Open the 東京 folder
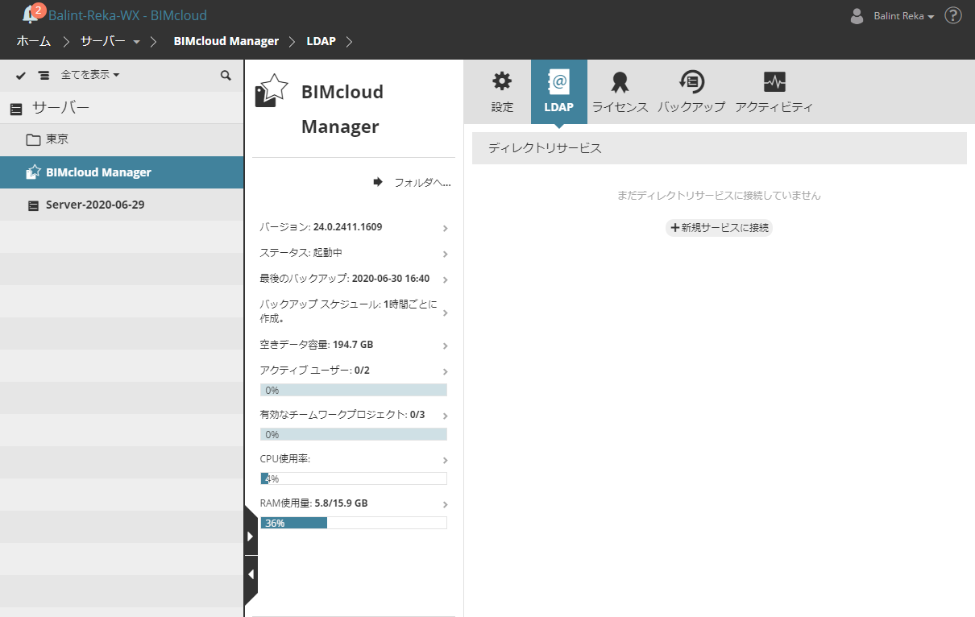This screenshot has height=617, width=975. point(122,139)
